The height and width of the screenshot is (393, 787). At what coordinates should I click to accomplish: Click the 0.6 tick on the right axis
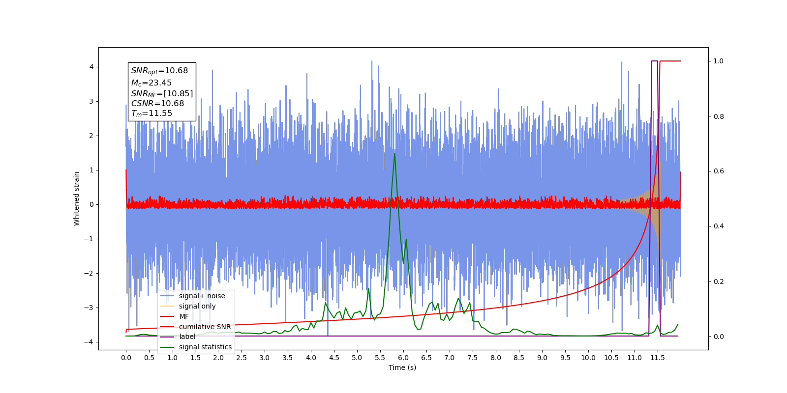point(719,171)
